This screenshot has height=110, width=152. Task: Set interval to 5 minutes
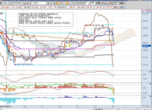70,3
